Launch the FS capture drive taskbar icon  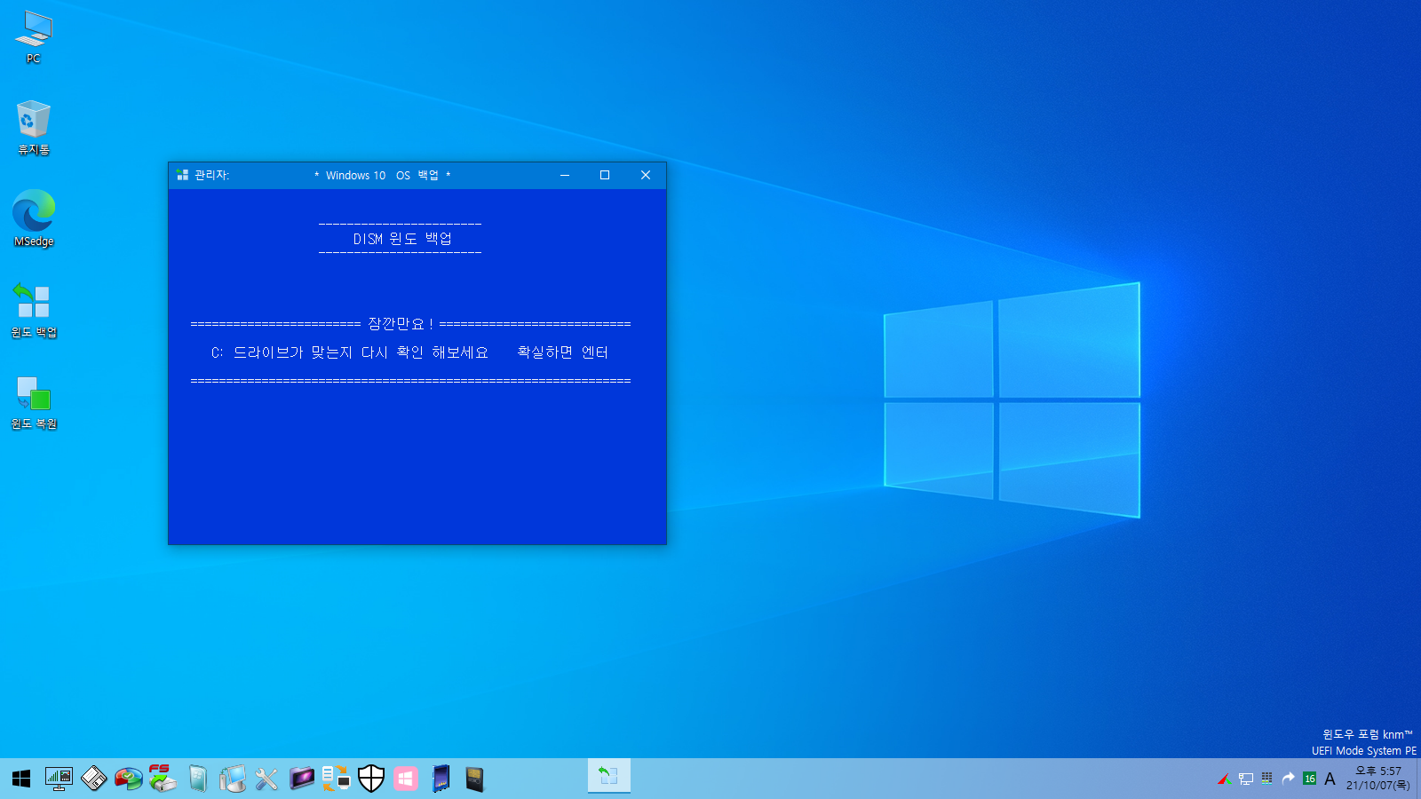coord(163,779)
